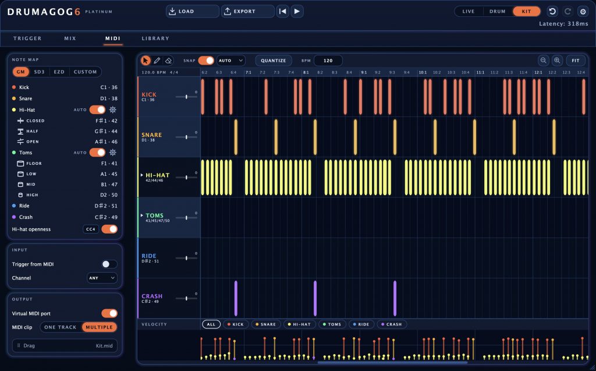
Task: Select MULTIPLE MIDI clip mode
Action: 99,327
